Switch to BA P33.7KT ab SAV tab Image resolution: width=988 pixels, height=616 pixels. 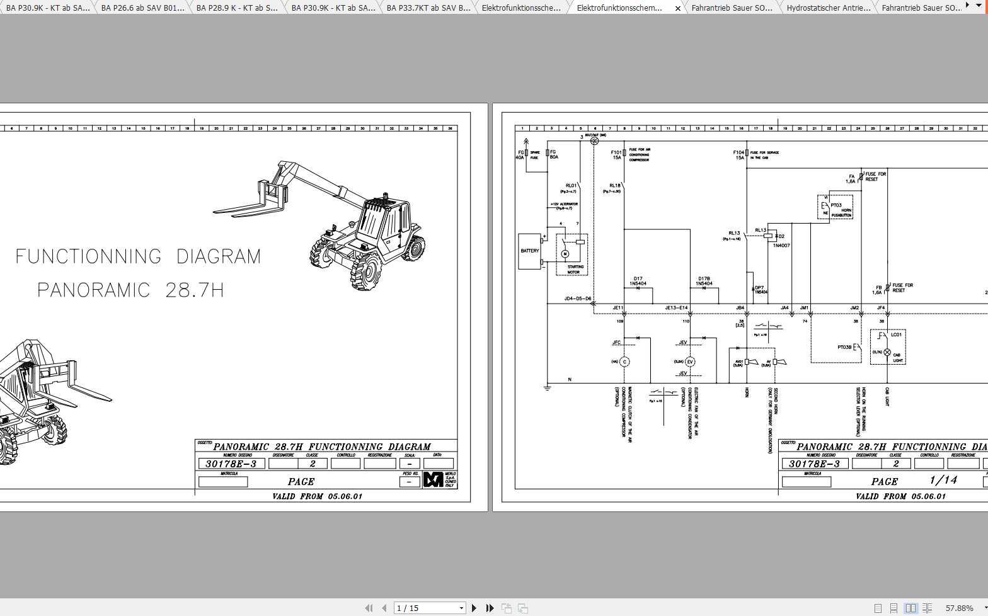[x=428, y=8]
